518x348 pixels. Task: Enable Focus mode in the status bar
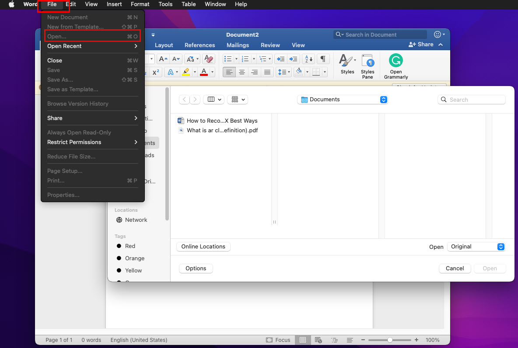click(x=278, y=340)
